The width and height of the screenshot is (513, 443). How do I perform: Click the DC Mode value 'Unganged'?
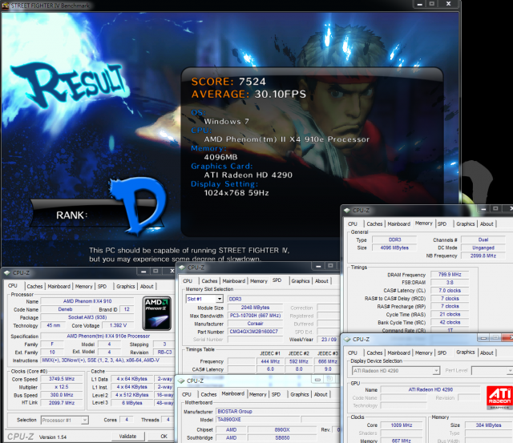pyautogui.click(x=483, y=248)
